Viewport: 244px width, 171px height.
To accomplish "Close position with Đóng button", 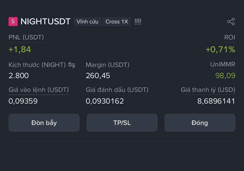I will click(x=200, y=123).
